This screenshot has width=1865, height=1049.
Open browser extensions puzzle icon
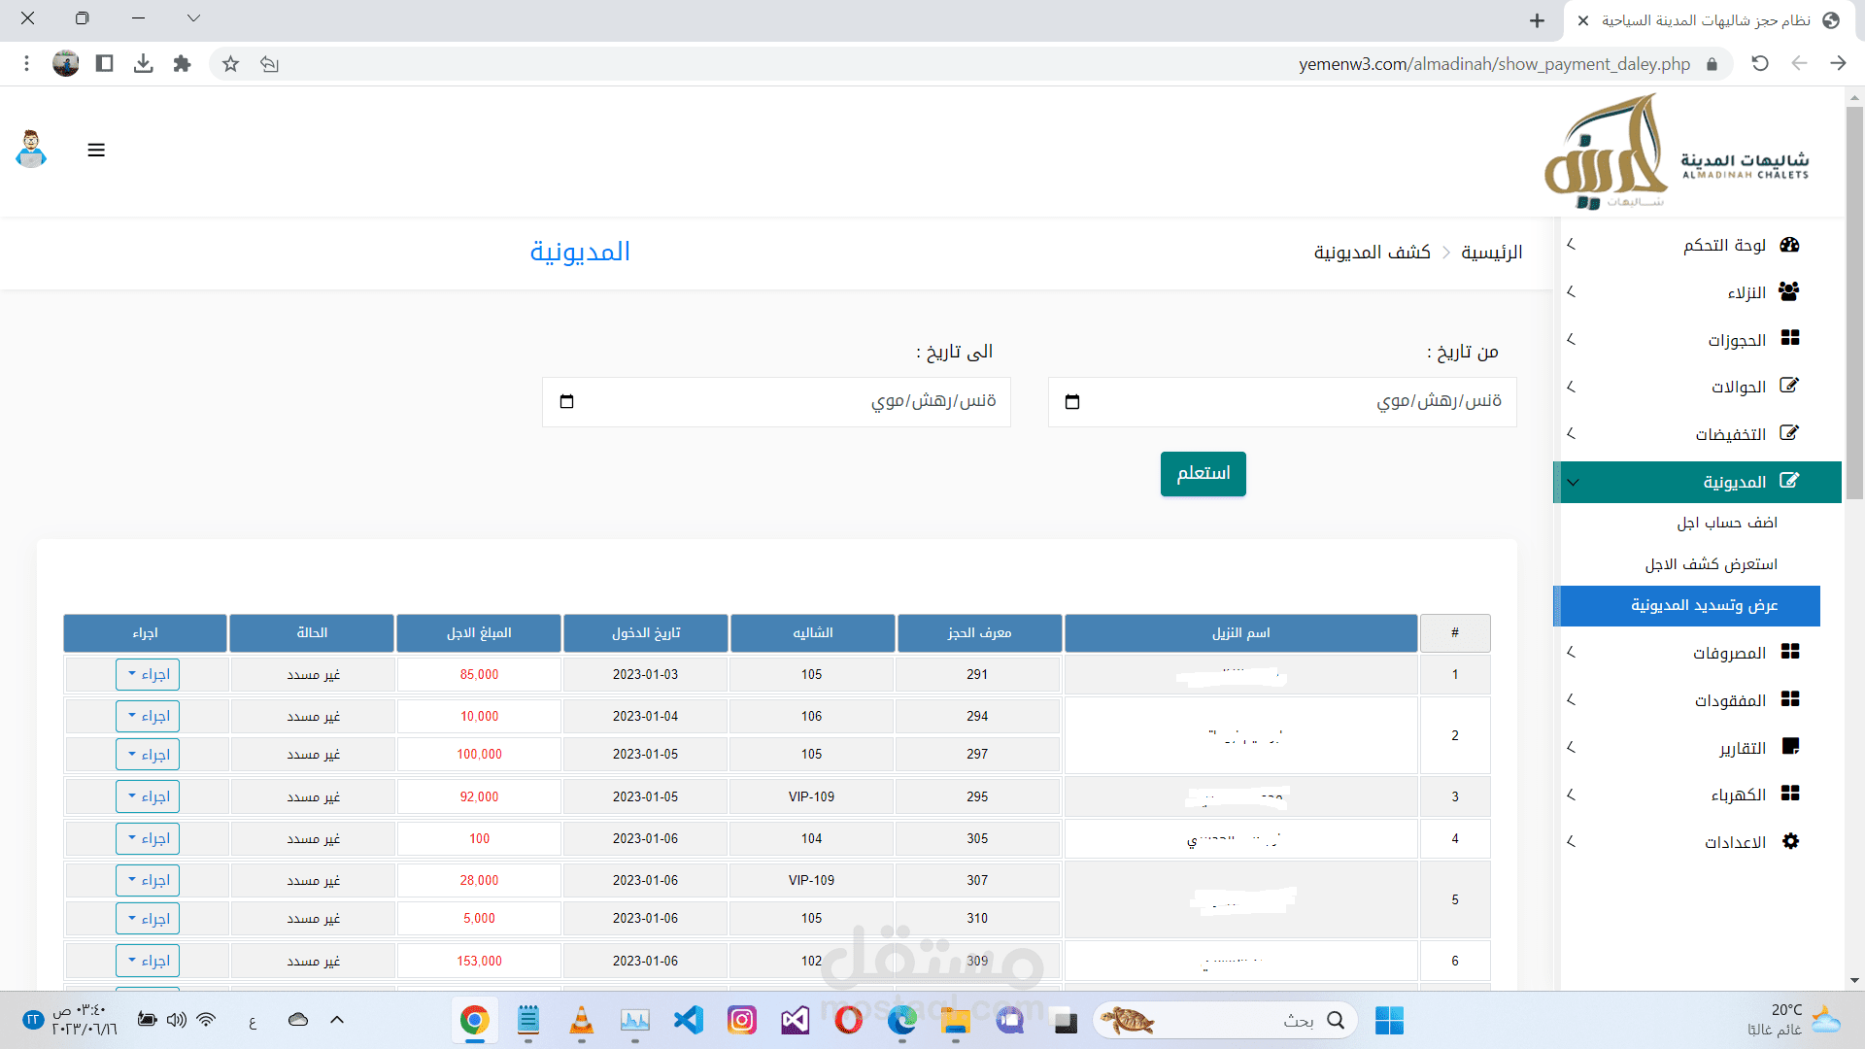(x=182, y=64)
